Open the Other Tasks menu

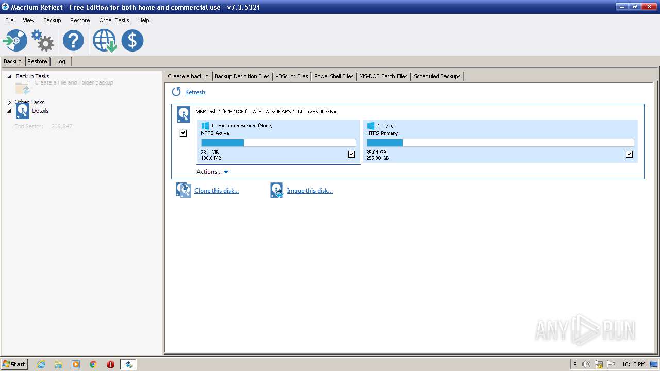tap(114, 20)
